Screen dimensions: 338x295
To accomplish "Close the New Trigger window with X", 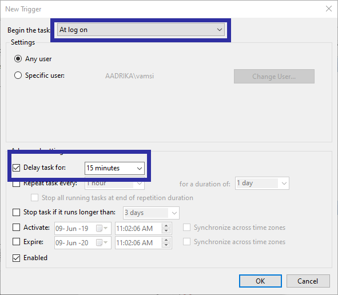I will click(329, 9).
